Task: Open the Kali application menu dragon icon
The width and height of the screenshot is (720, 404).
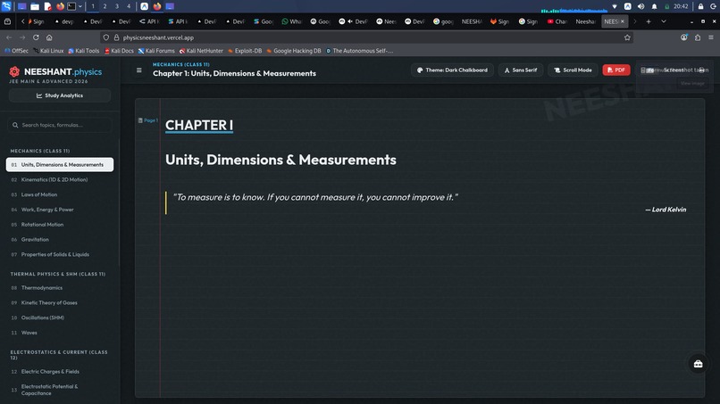Action: [6, 6]
